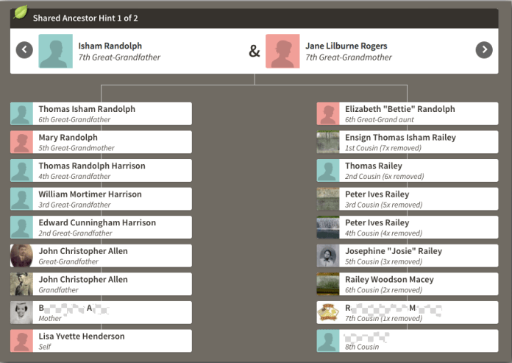The image size is (512, 363).
Task: Click the "Self" relationship label
Action: click(x=45, y=347)
